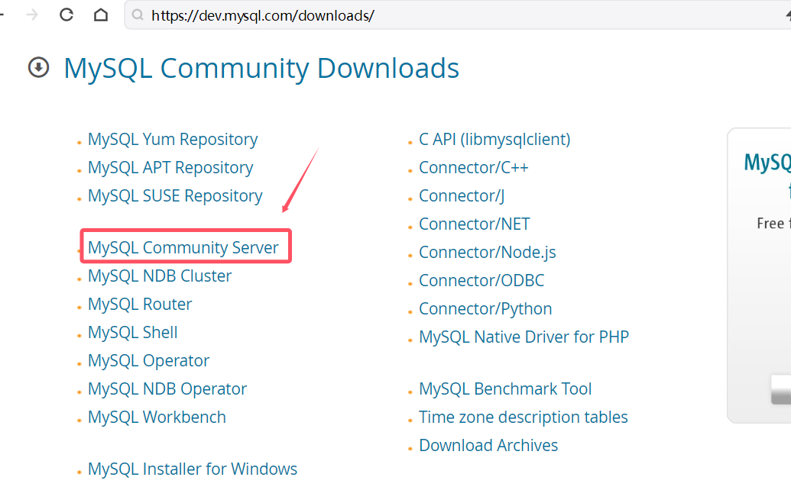Open C API (libmysqlclient) link
This screenshot has width=791, height=503.
tap(494, 139)
